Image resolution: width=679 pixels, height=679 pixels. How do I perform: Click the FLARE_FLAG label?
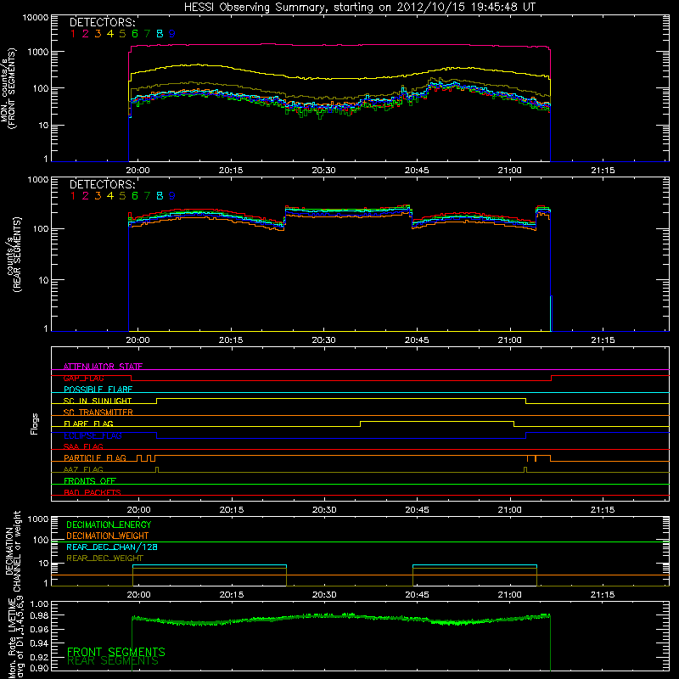tap(88, 424)
